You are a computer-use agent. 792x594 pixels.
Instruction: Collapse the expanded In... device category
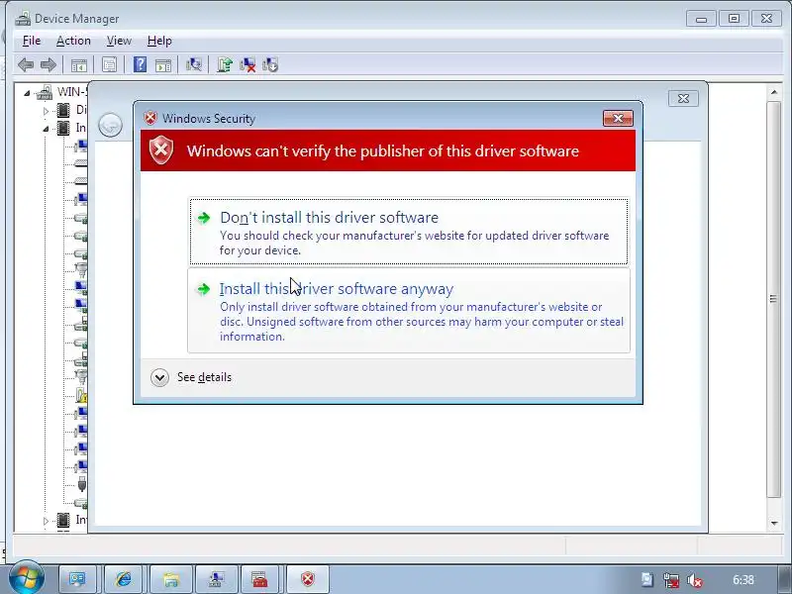pos(46,129)
